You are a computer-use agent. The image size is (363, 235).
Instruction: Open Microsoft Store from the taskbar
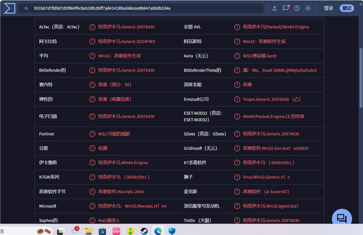pyautogui.click(x=102, y=231)
